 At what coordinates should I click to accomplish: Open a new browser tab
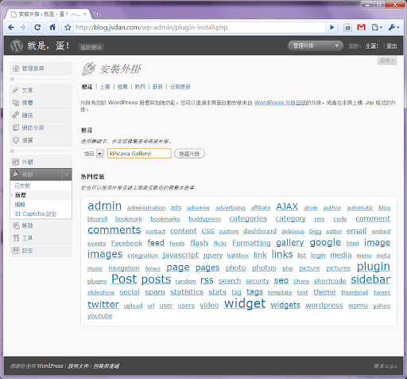pos(97,14)
